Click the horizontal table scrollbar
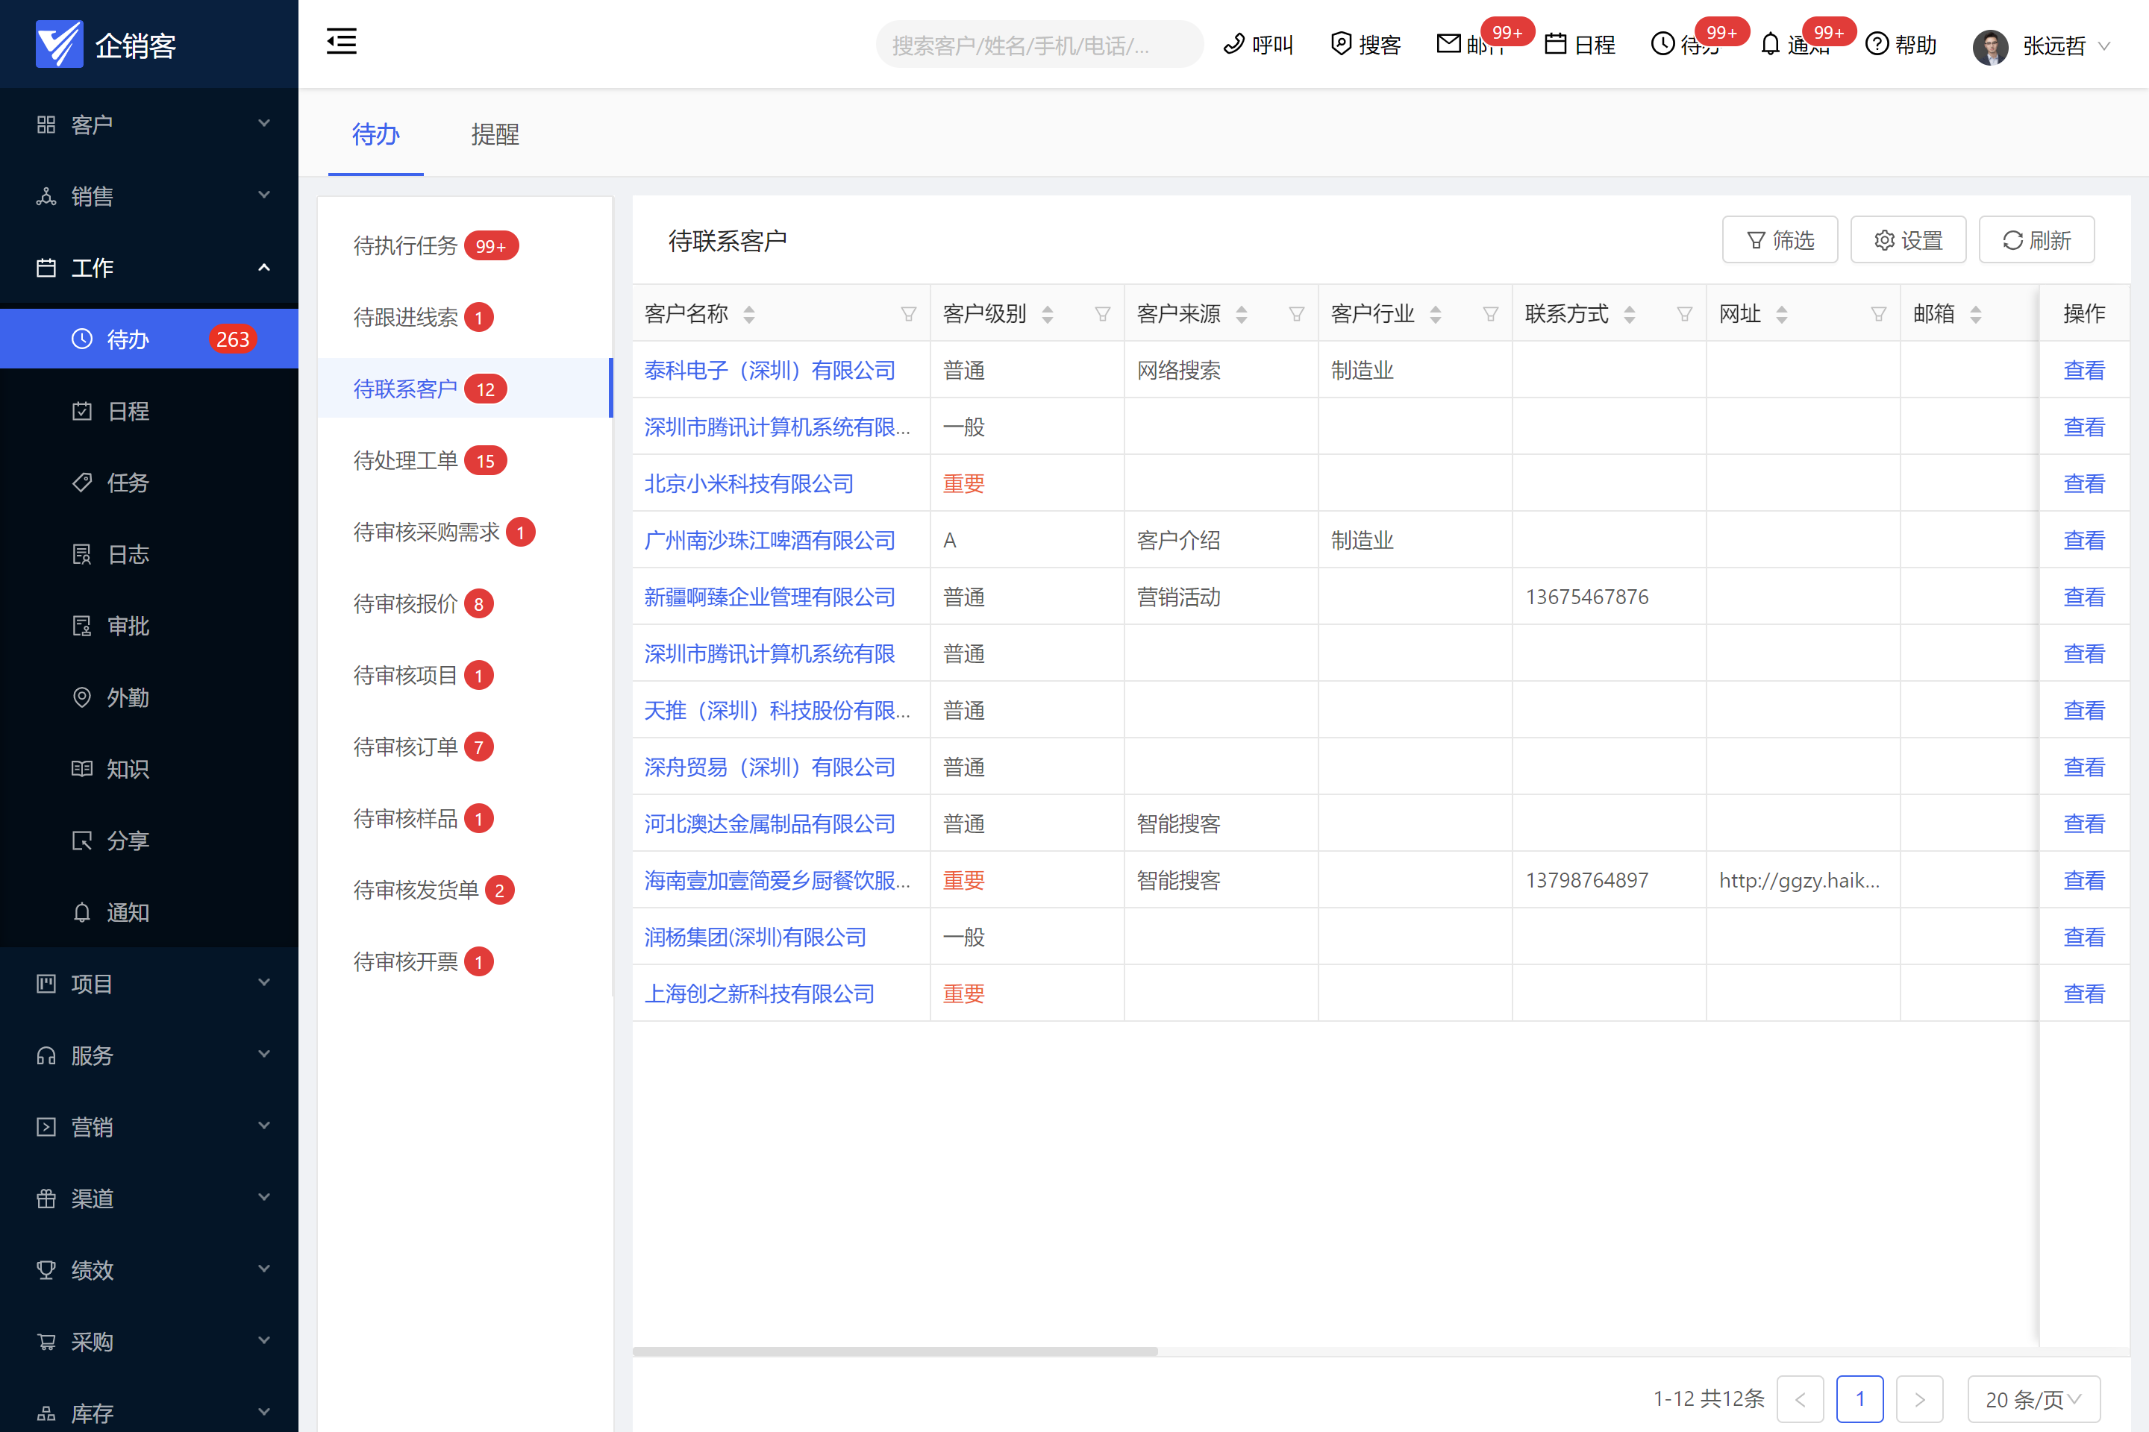Image resolution: width=2149 pixels, height=1432 pixels. click(x=895, y=1351)
